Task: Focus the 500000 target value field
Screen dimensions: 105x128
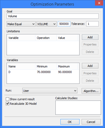Action: point(64,24)
